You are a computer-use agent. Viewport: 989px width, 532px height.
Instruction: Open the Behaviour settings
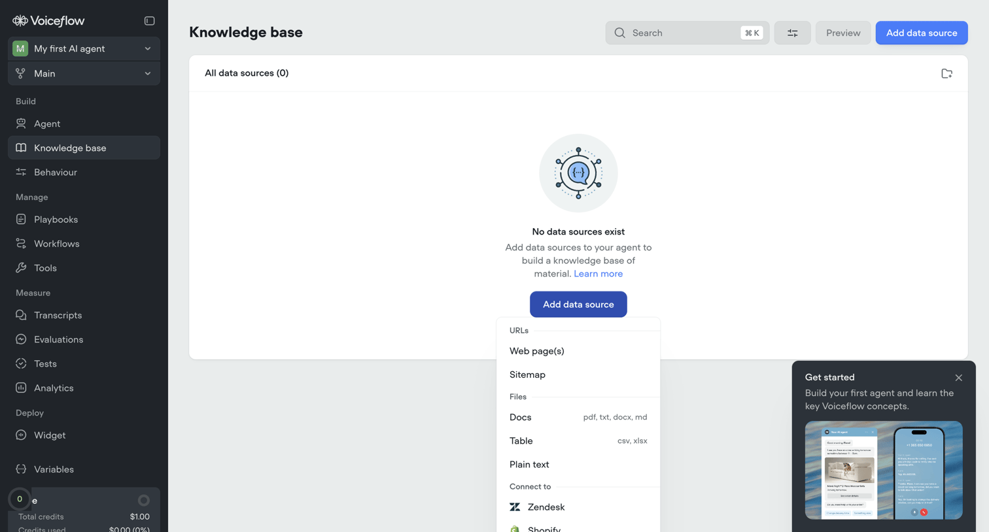point(84,172)
